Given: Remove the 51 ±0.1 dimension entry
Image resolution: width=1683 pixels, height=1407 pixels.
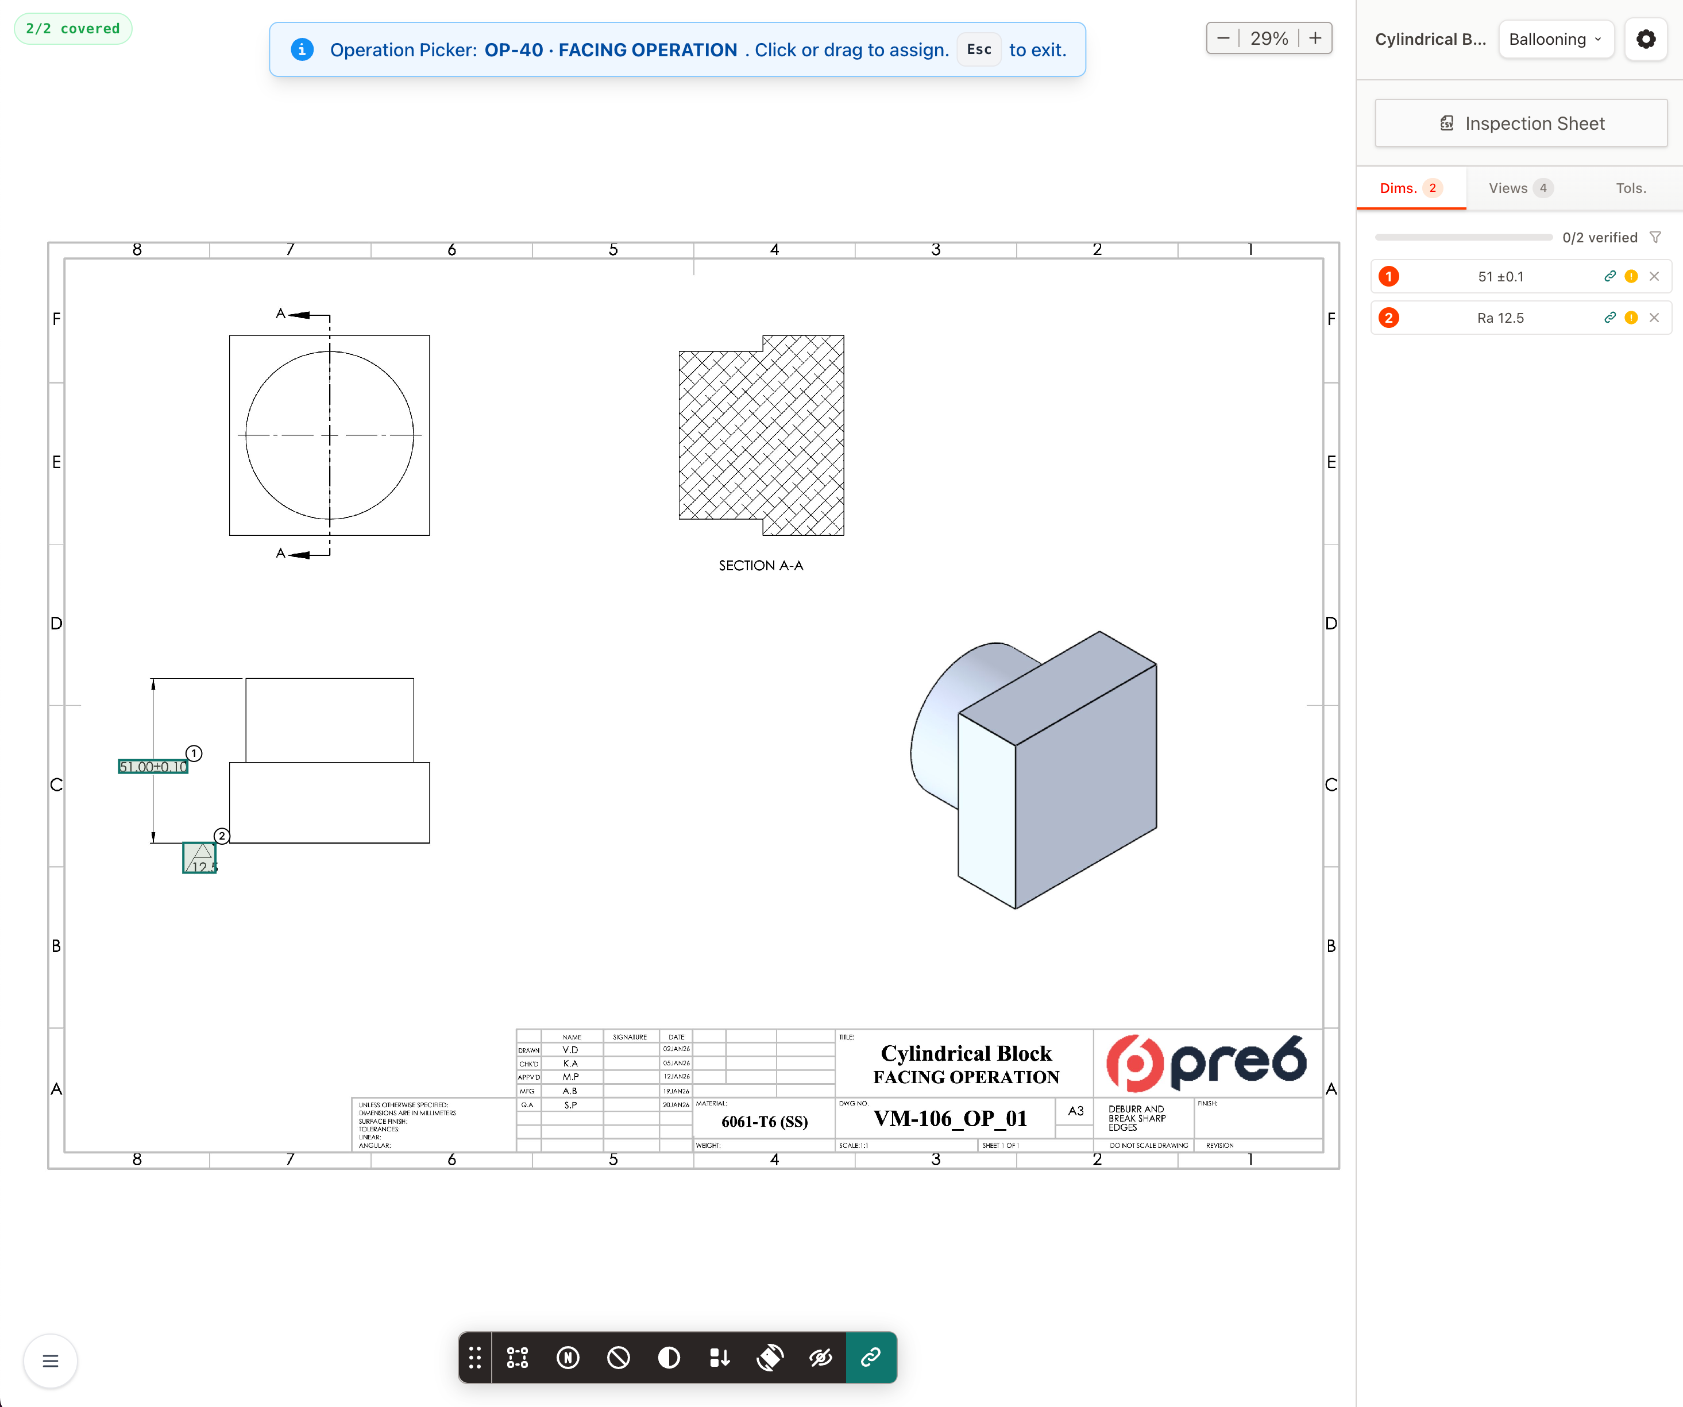Looking at the screenshot, I should pos(1654,276).
